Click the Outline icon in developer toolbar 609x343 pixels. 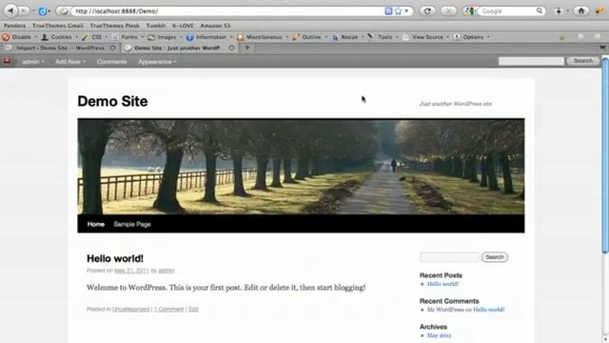click(296, 37)
